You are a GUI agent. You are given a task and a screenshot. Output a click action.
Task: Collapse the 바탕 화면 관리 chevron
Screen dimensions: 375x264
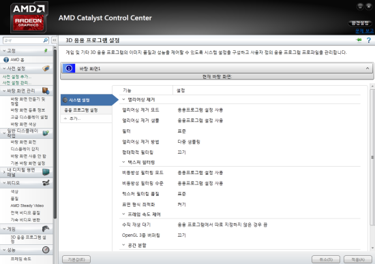pos(4,91)
